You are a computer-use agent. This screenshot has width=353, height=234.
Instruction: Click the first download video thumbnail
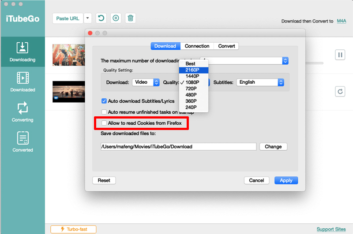[69, 55]
